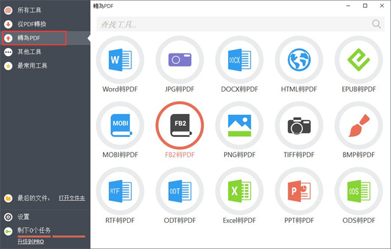Open the ODS轉PDF spreadsheet tool
Screen dimensions: 391x249
click(x=358, y=191)
